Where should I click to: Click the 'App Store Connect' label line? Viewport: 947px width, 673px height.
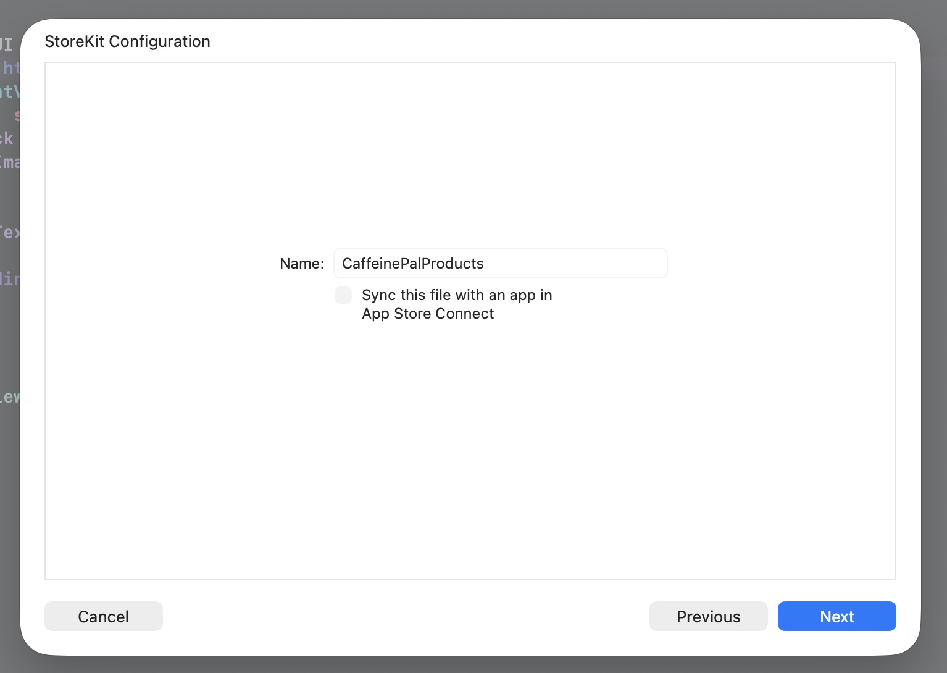click(x=428, y=314)
